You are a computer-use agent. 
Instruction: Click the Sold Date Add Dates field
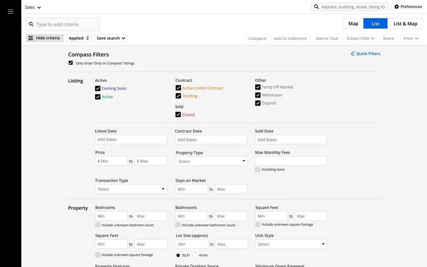291,140
